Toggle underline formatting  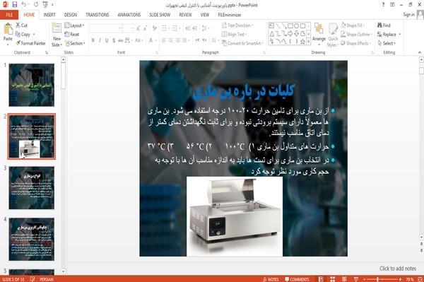(x=107, y=40)
